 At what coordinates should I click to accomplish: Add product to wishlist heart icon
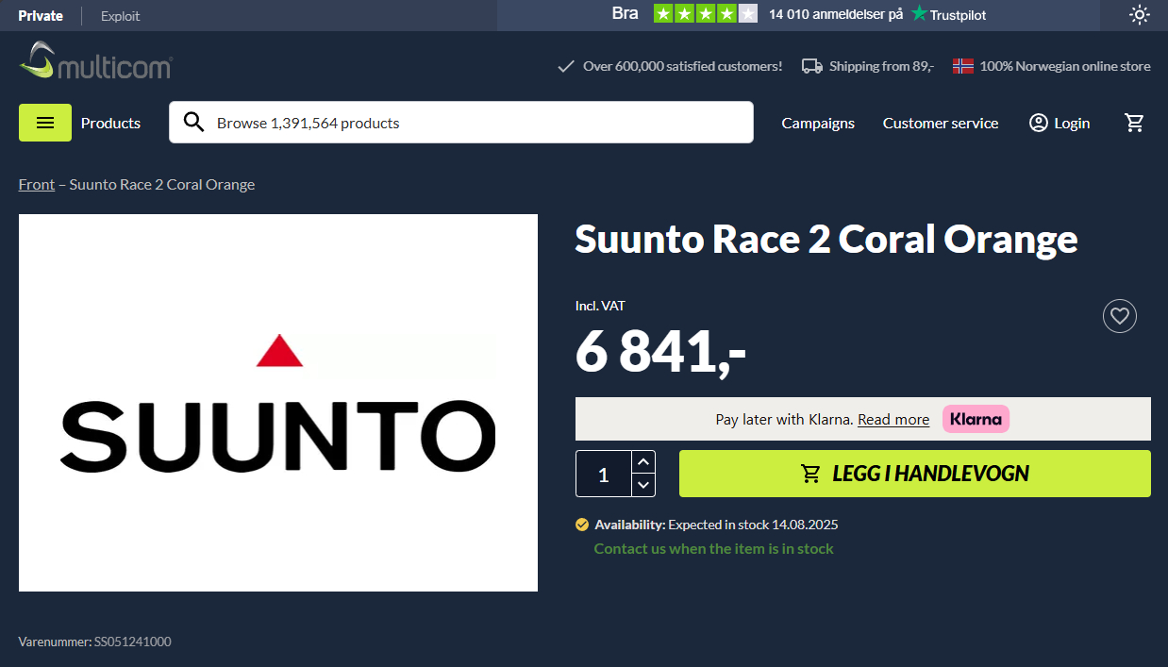coord(1120,316)
